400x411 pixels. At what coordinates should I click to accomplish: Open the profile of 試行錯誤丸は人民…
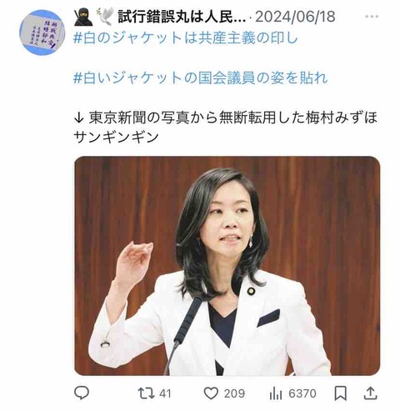pyautogui.click(x=182, y=17)
